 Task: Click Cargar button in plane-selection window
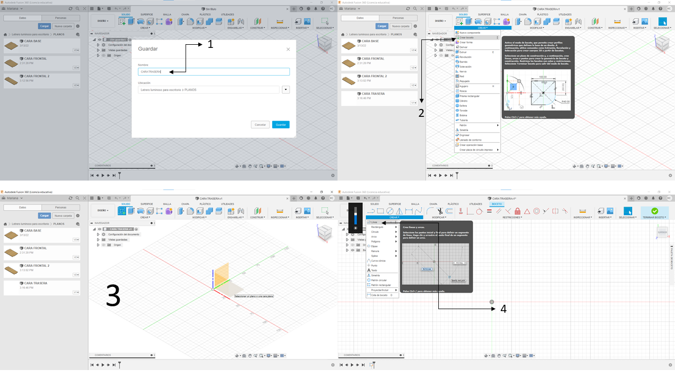(44, 215)
